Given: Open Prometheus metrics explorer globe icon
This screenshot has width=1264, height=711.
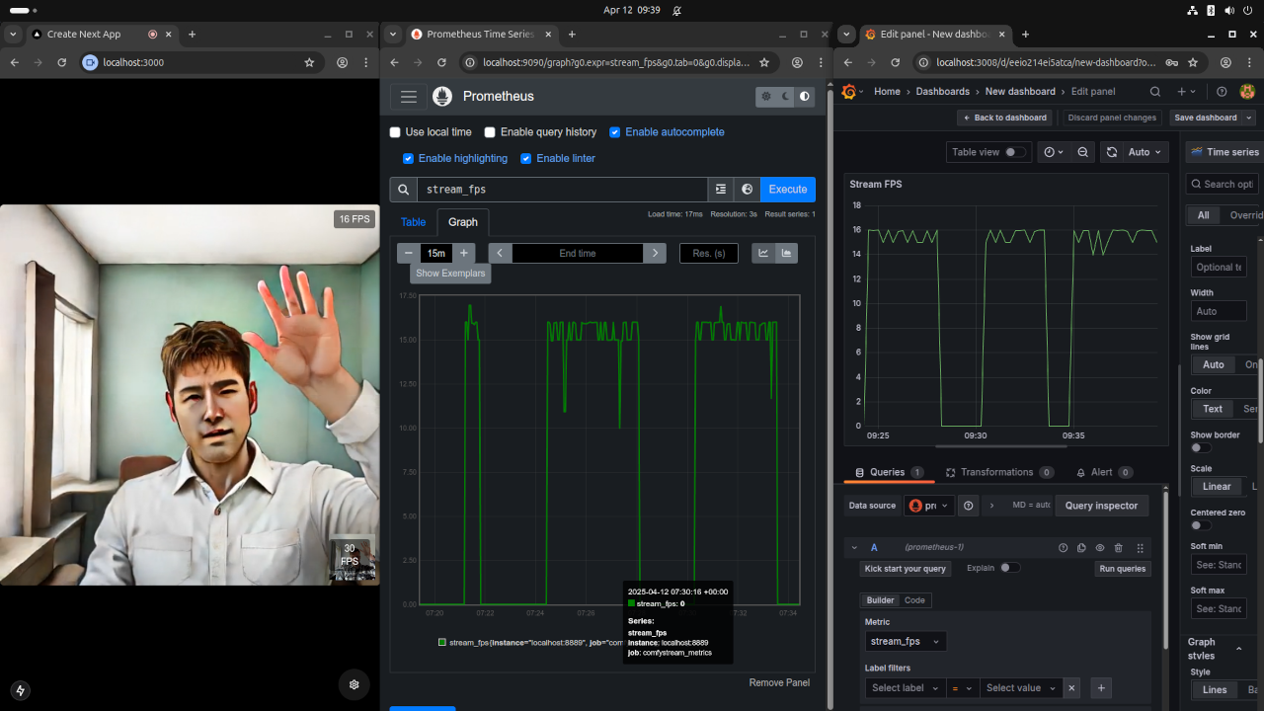Looking at the screenshot, I should point(748,190).
